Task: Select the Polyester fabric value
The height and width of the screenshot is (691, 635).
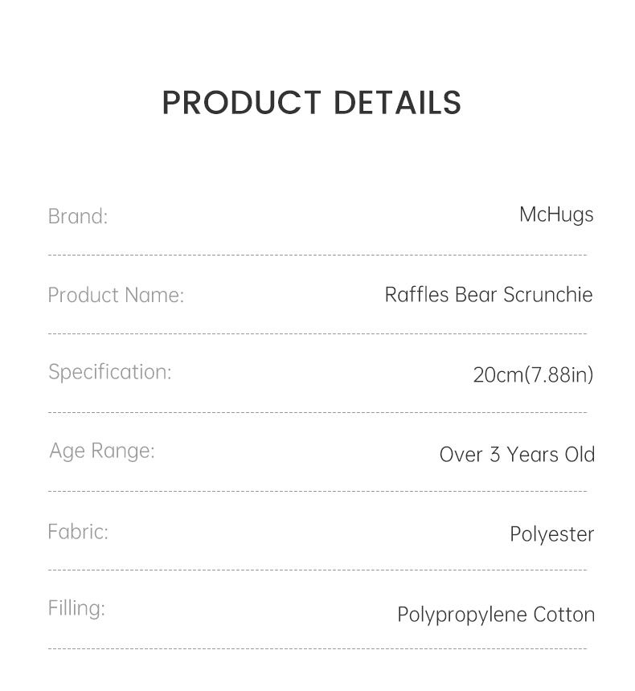Action: point(551,534)
